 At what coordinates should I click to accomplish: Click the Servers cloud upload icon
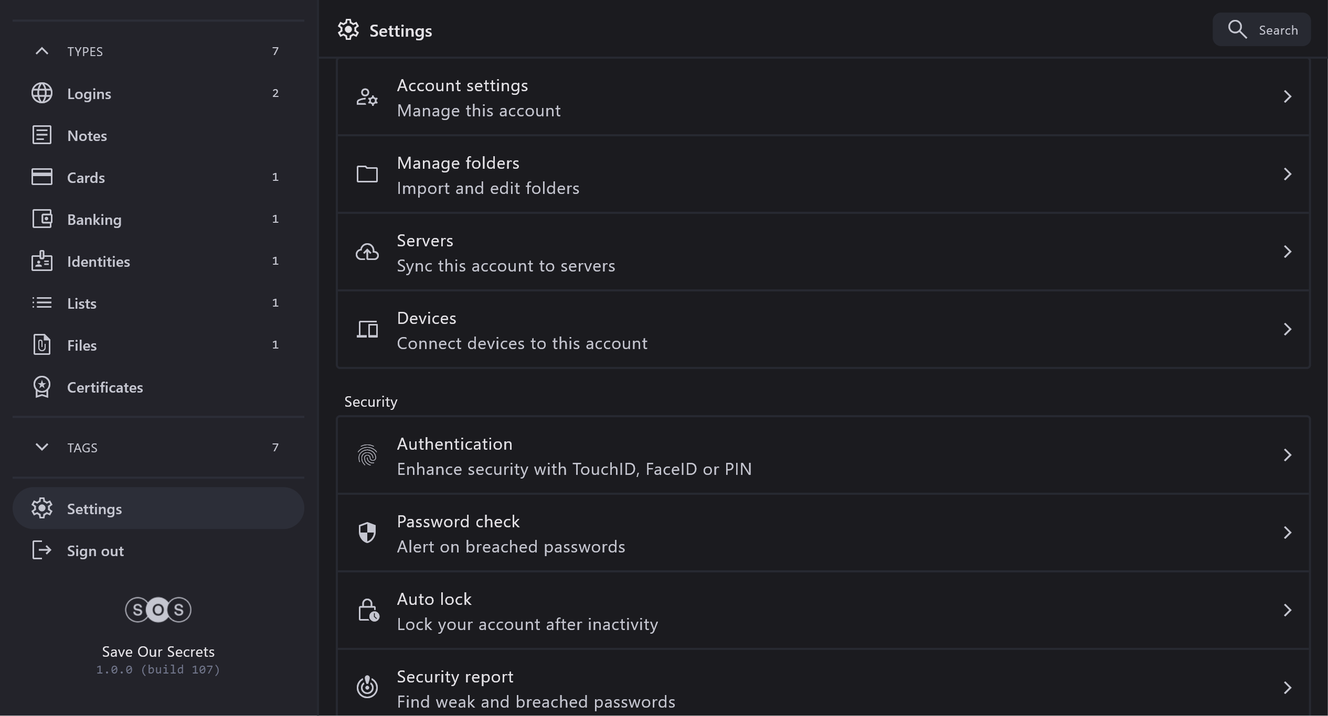click(x=367, y=252)
